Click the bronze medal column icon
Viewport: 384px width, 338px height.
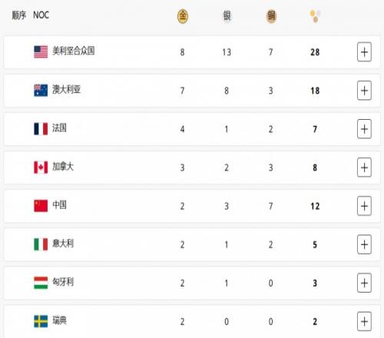[271, 16]
